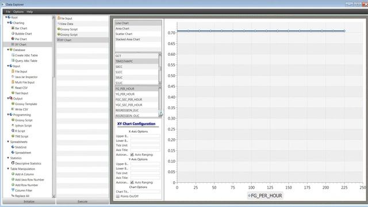Viewport: 368px width, 207px height.
Task: Select the XY Chart workflow step
Action: pos(83,40)
